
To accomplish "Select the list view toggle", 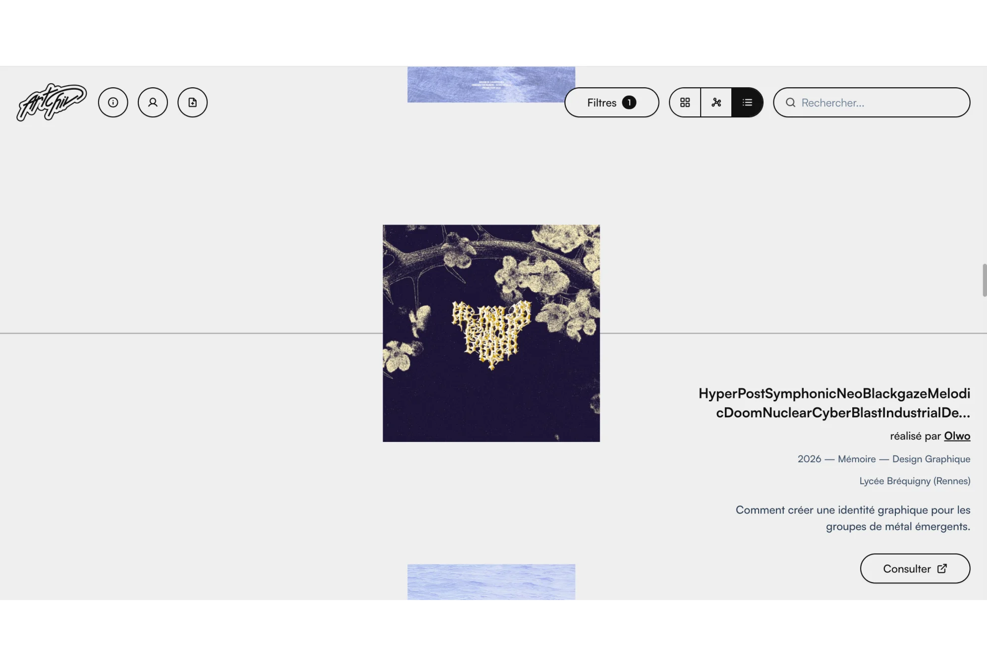I will tap(747, 103).
